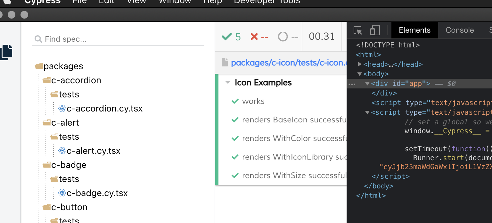Collapse the div id app element

pos(367,84)
